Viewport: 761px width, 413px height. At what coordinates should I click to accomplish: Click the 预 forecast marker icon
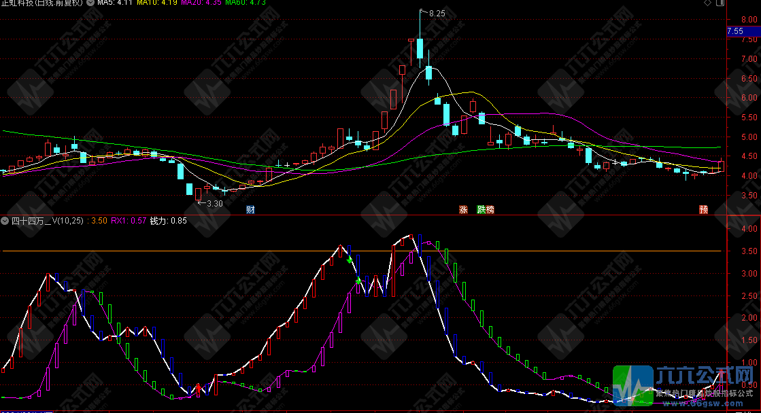(703, 209)
